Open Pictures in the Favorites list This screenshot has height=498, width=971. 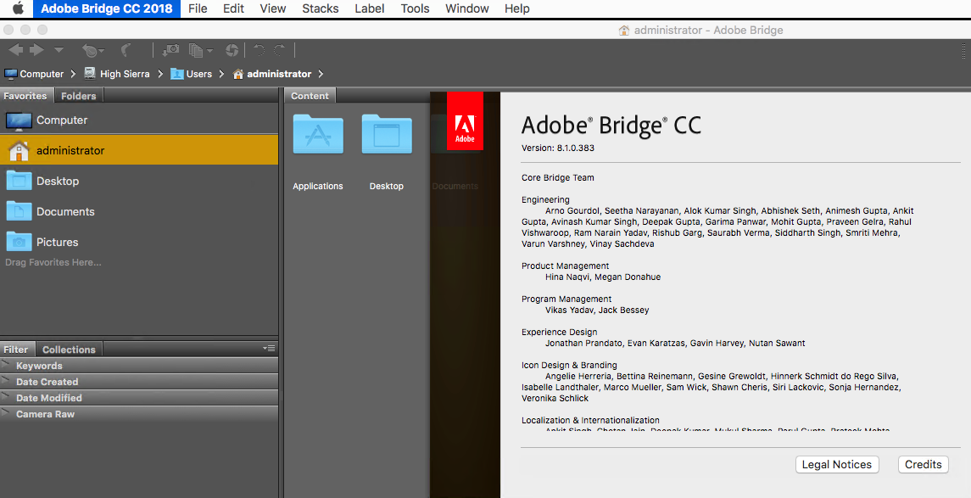coord(139,242)
